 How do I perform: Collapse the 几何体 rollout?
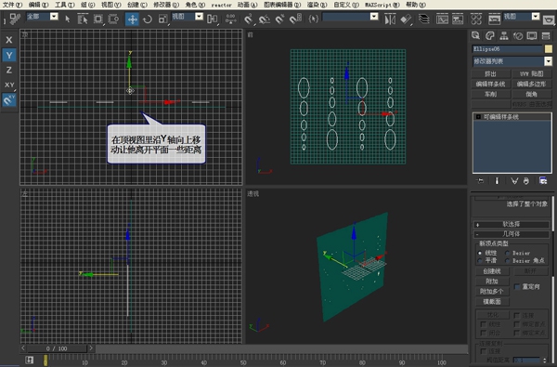coord(512,234)
